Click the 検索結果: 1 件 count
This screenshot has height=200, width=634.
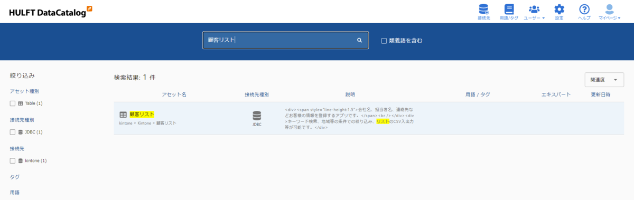[x=135, y=77]
